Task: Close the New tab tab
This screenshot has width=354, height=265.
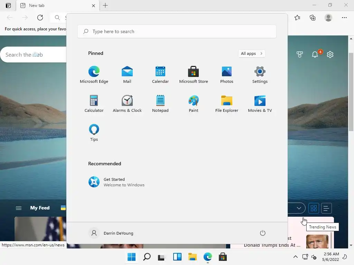Action: pyautogui.click(x=93, y=6)
